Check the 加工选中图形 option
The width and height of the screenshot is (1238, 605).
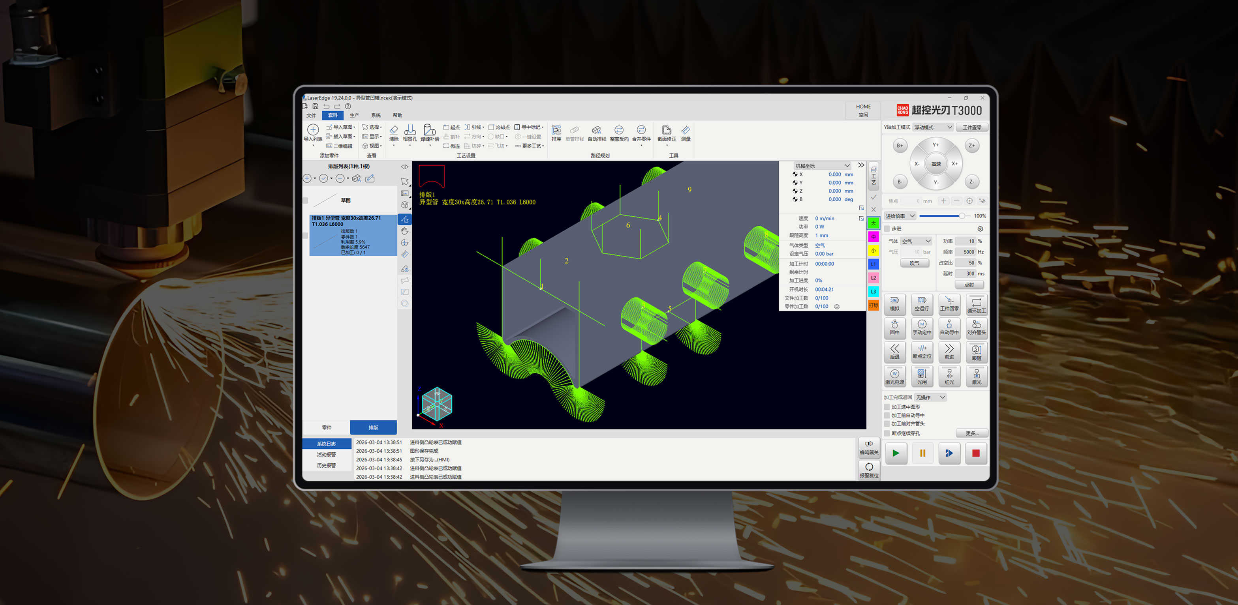point(887,407)
